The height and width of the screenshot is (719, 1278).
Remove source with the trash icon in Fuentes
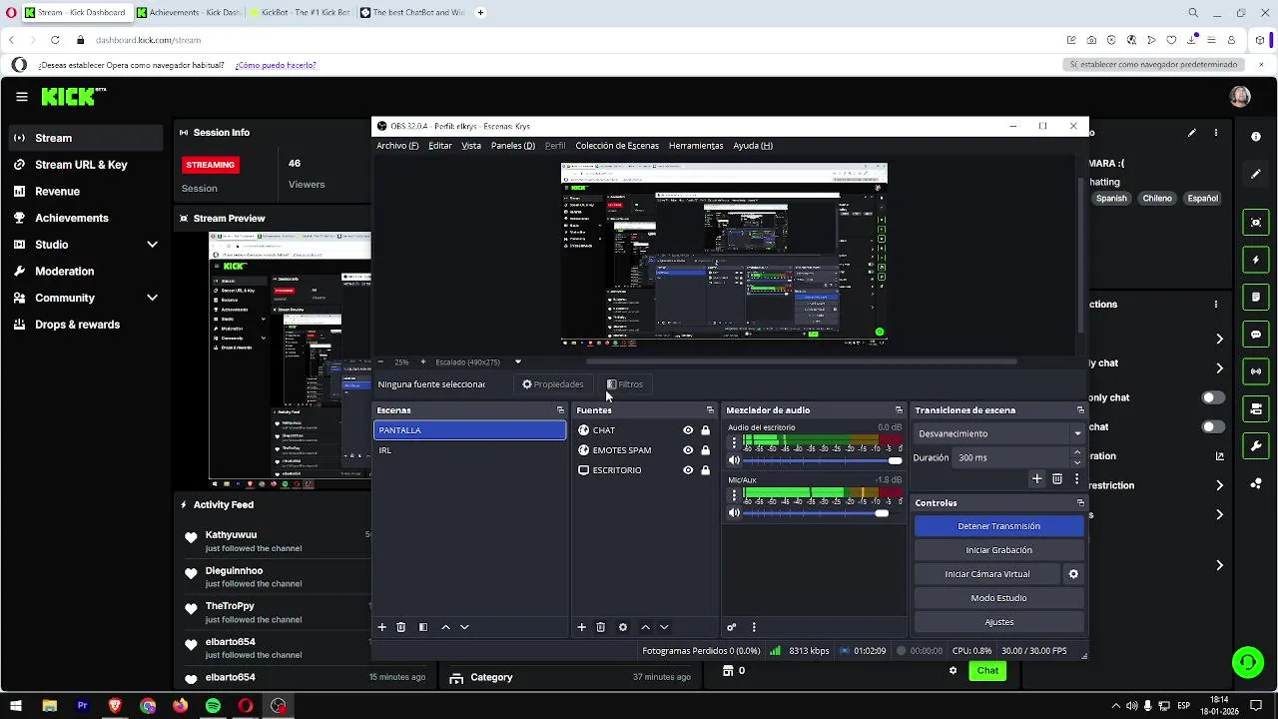coord(601,627)
